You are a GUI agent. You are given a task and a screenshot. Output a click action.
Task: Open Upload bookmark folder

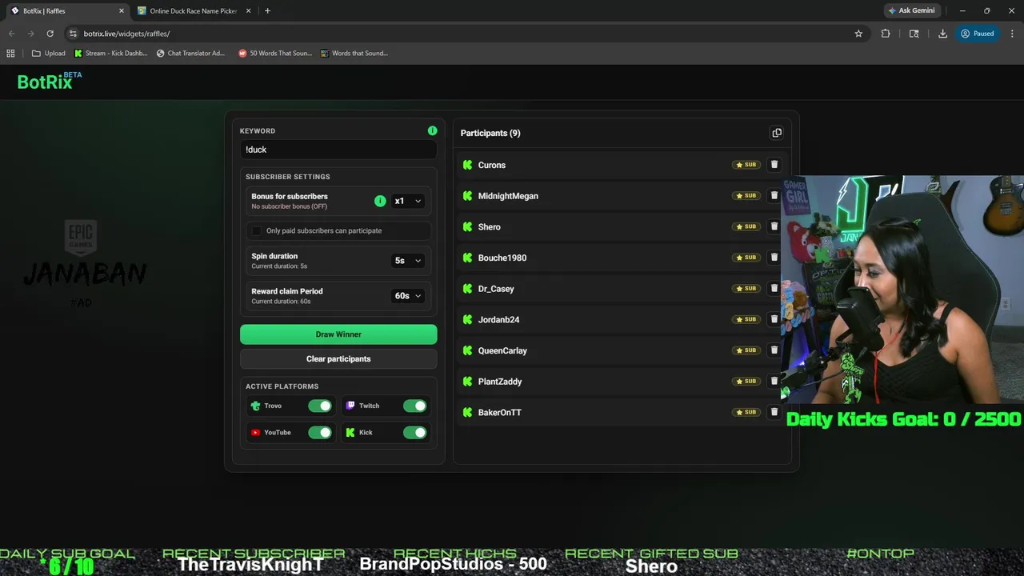48,53
